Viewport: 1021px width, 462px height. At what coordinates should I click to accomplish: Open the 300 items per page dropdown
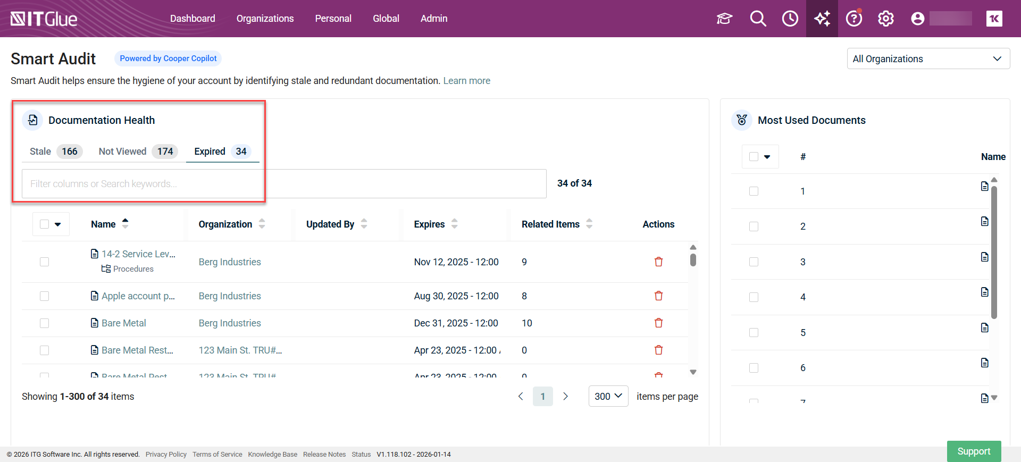point(608,397)
